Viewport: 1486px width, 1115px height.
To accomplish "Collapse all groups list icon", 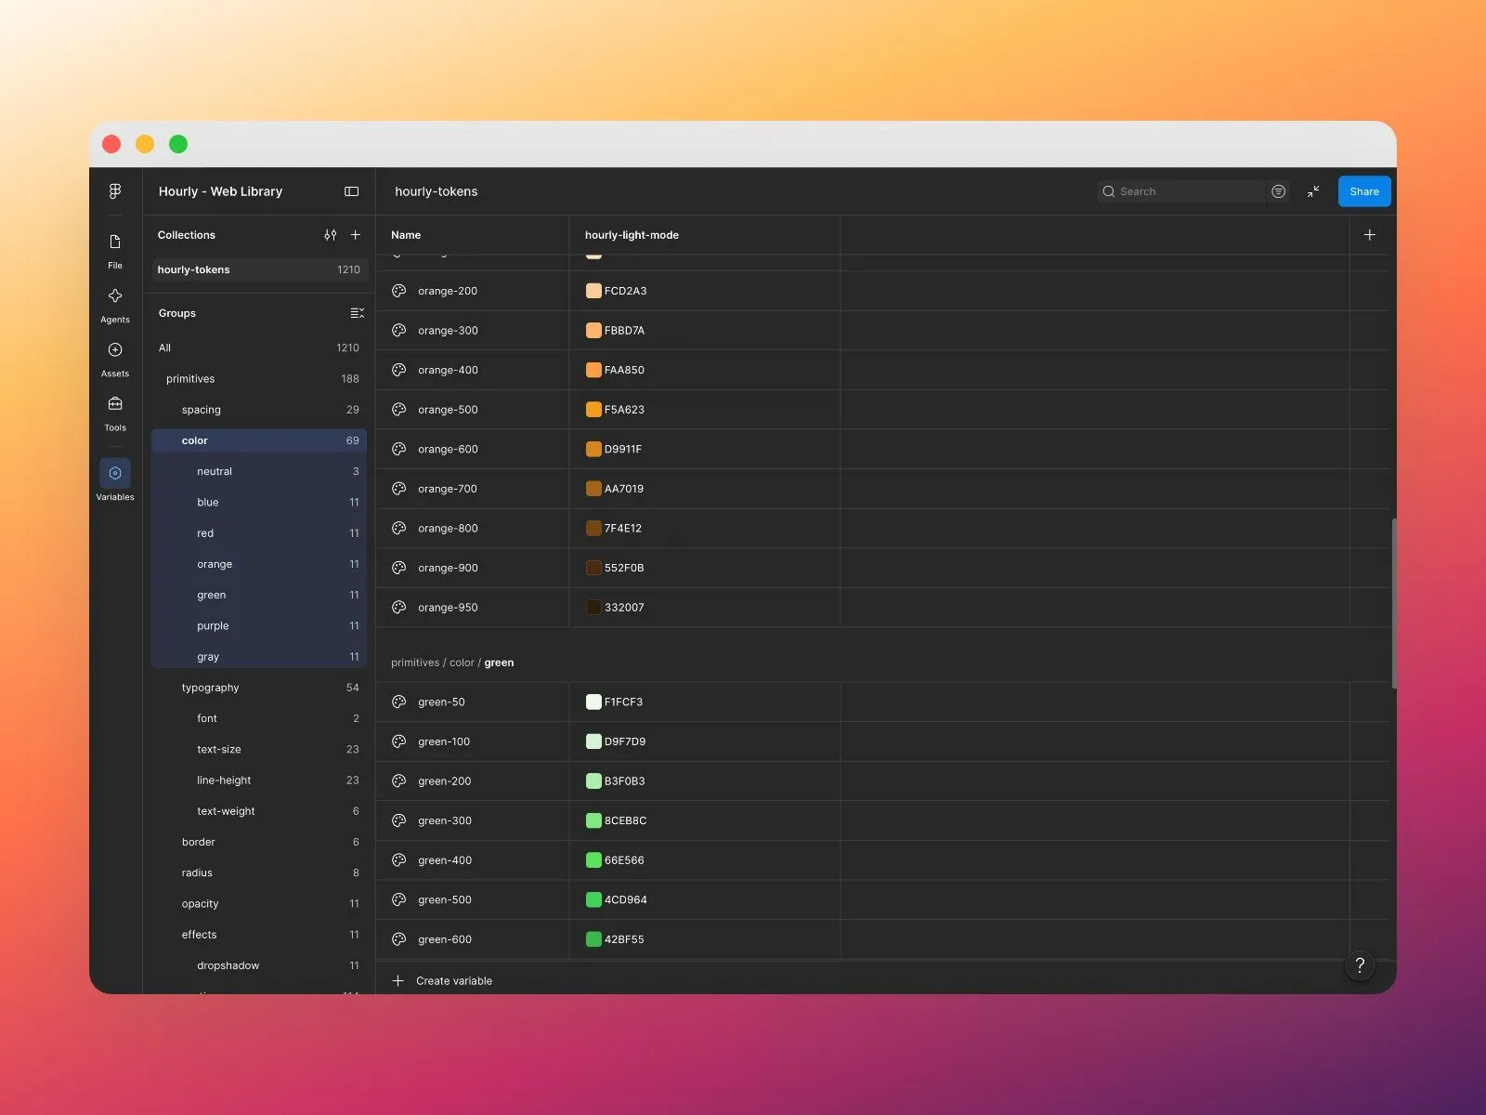I will coord(357,313).
